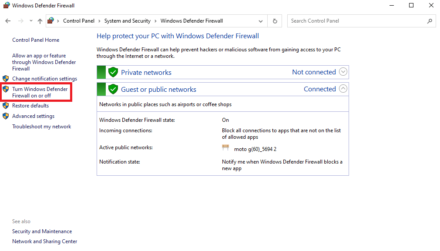Click the System and Security breadcrumb
Screen dimensions: 440x251
128,21
